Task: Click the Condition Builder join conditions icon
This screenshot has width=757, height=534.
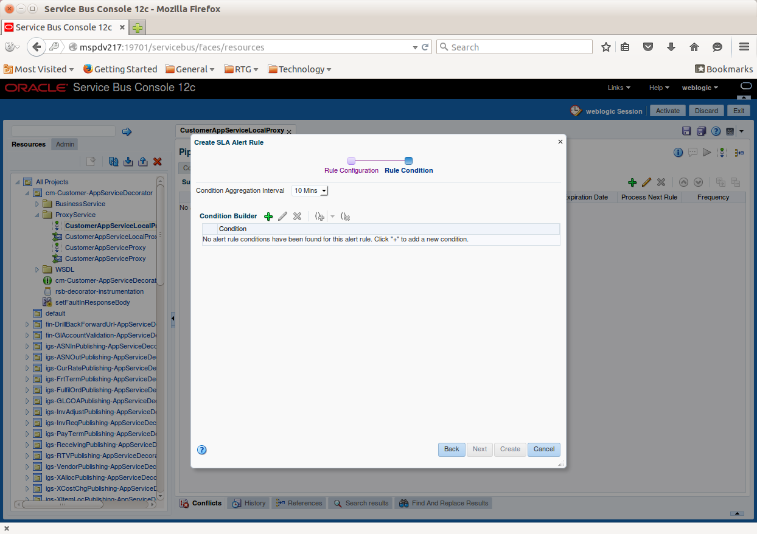Action: [319, 217]
